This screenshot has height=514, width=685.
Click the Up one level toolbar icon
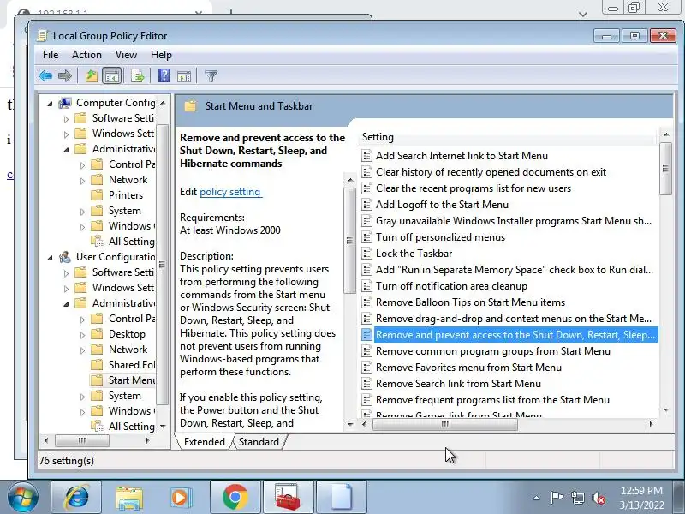pos(92,76)
